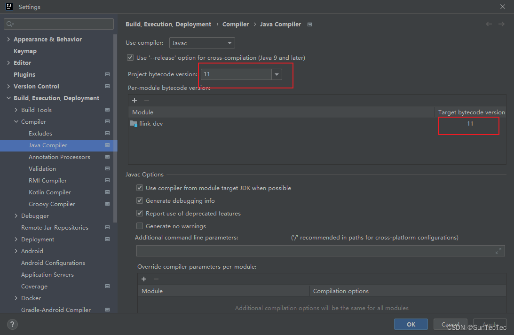Click the settings icon next to Plugins
Image resolution: width=514 pixels, height=335 pixels.
pos(108,74)
